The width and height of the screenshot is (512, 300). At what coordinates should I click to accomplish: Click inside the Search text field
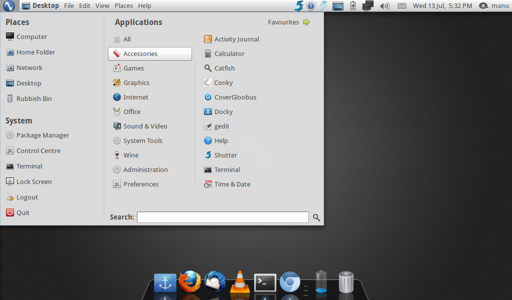click(222, 217)
